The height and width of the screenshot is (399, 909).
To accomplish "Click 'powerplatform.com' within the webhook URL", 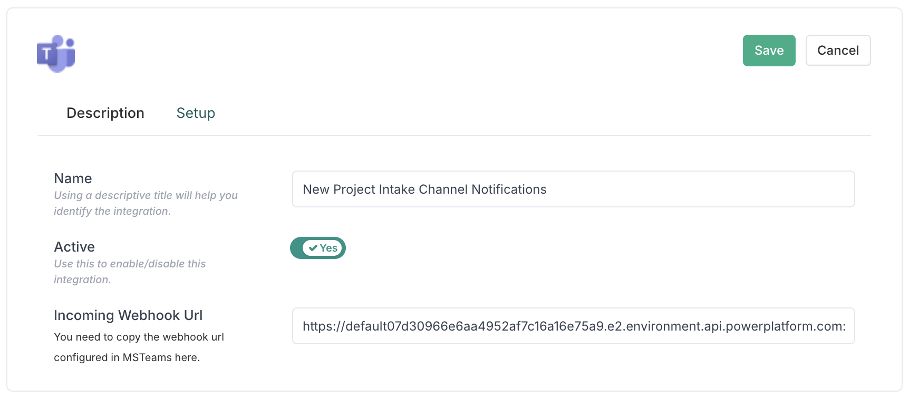I will [x=785, y=326].
